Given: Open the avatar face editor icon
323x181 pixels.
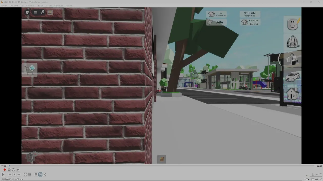Looking at the screenshot, I should click(293, 24).
